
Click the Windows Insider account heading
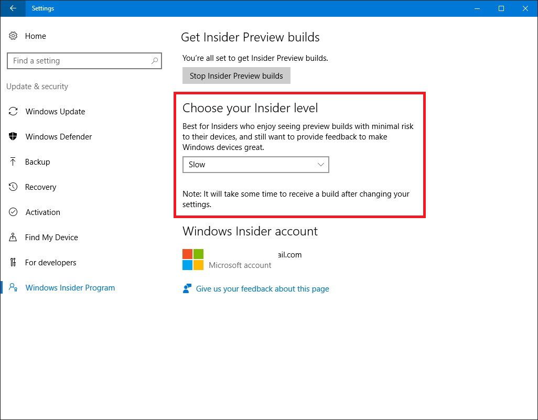(x=250, y=231)
